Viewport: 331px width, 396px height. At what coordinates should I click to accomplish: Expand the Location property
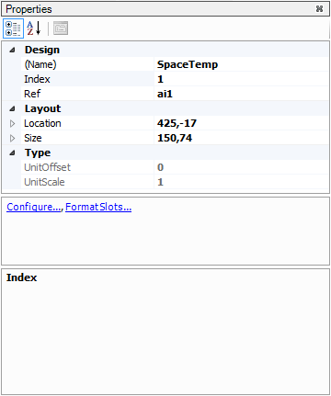[12, 123]
